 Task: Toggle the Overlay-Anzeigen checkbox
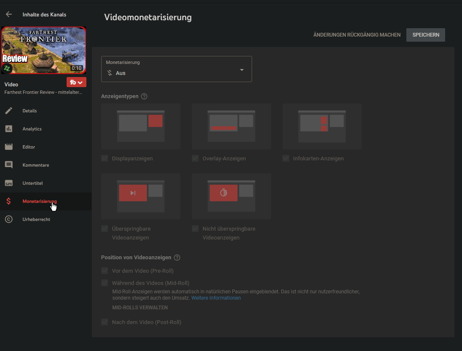(x=195, y=159)
